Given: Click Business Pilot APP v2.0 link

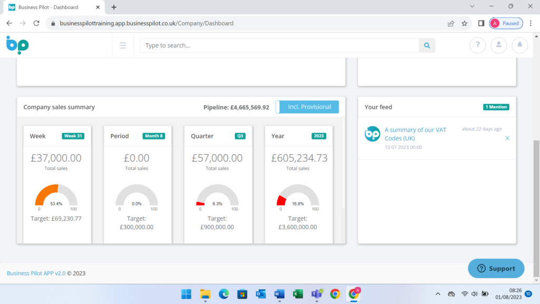Looking at the screenshot, I should (x=36, y=273).
